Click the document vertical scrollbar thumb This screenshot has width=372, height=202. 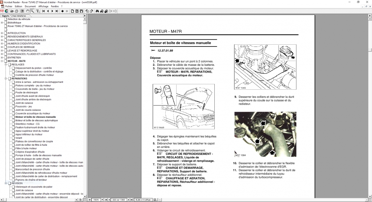[369, 50]
